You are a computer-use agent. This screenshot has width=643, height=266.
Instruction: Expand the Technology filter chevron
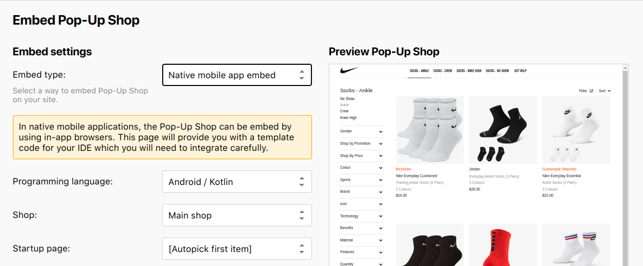[x=381, y=216]
